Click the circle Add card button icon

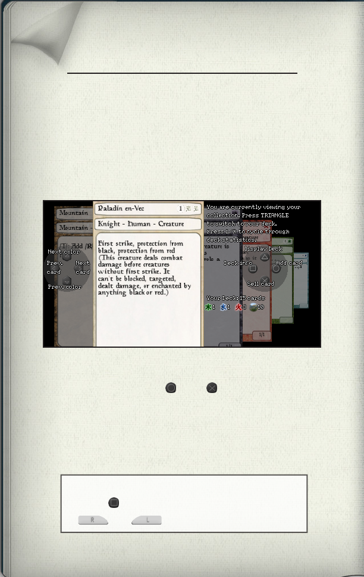276,269
